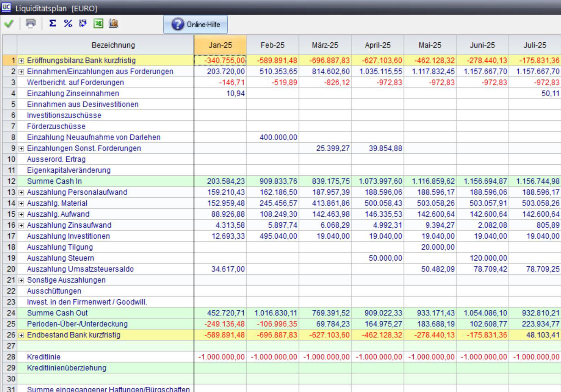Expand Eröffnungsbilanz Bank kurzfristig row
This screenshot has height=392, width=561.
click(21, 61)
